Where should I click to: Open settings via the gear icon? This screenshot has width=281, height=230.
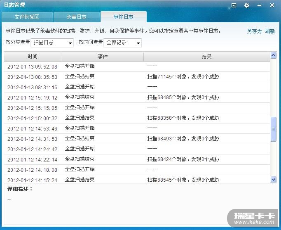point(247,5)
